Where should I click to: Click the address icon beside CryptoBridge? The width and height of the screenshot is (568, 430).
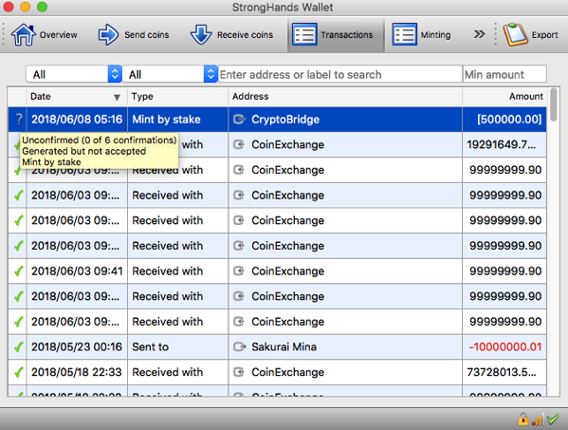coord(240,119)
